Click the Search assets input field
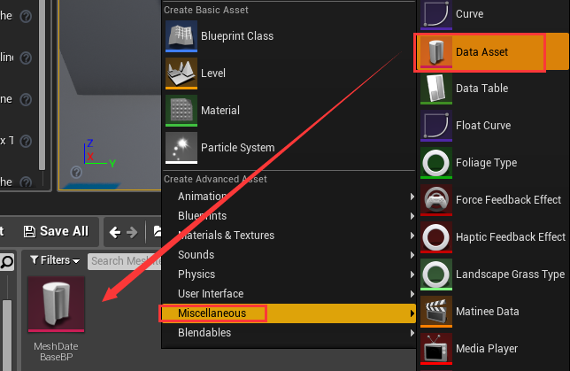Screen dimensions: 570x371 124,260
